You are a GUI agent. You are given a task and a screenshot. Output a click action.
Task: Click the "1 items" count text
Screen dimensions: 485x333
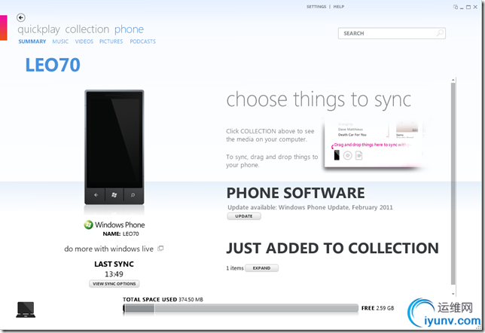click(x=235, y=268)
